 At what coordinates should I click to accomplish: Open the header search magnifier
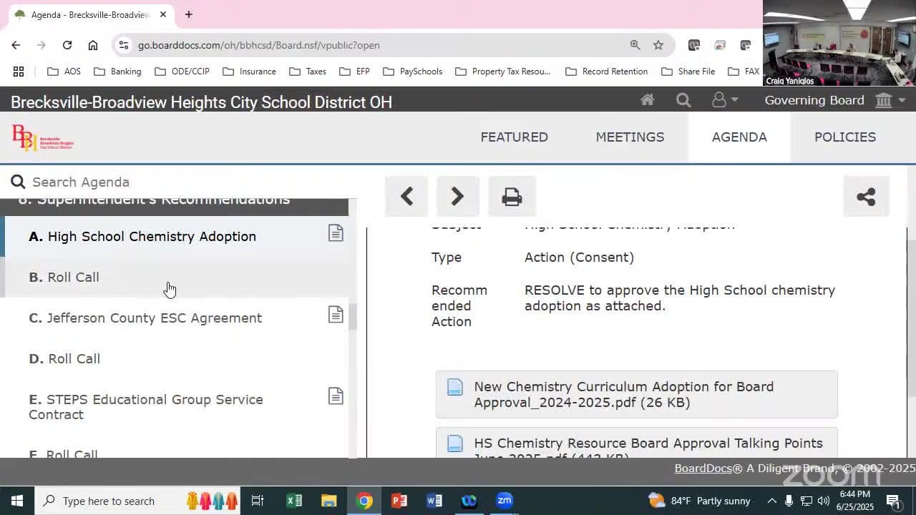(683, 100)
